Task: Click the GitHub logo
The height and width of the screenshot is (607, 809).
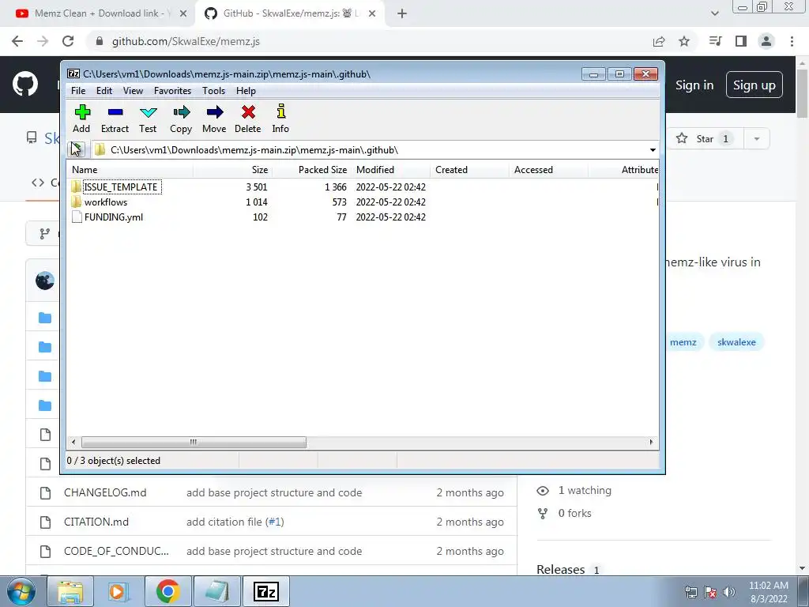Action: (x=25, y=84)
